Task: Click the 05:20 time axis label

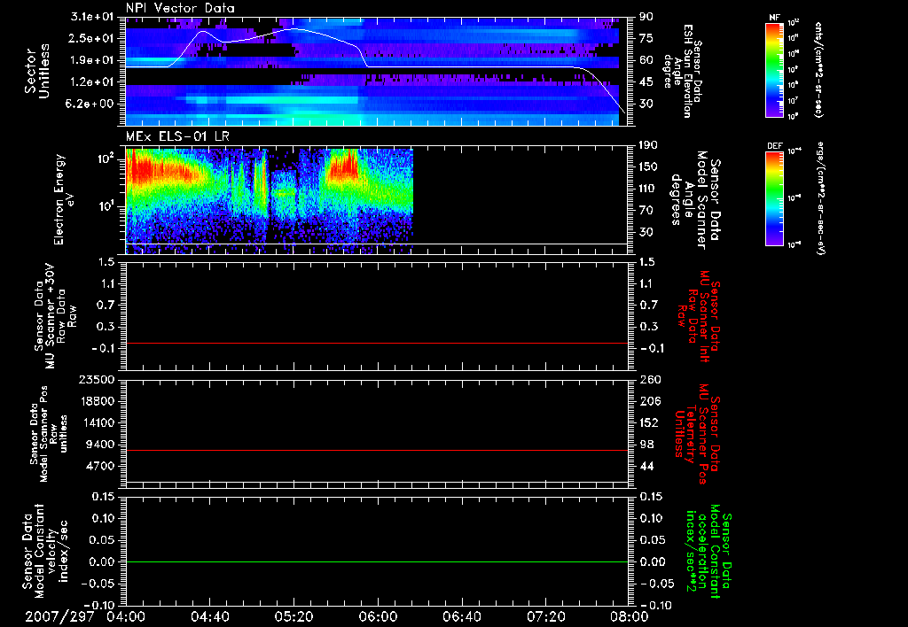Action: coord(294,616)
